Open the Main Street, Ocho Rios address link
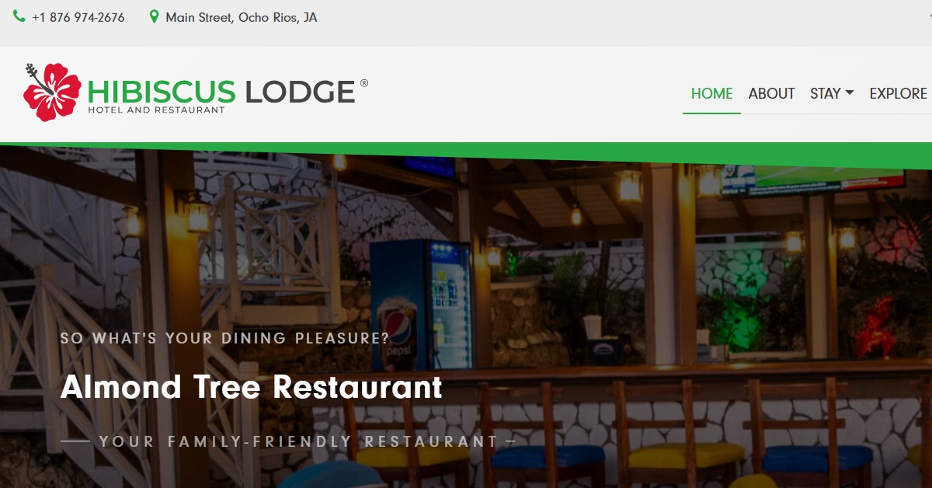Viewport: 932px width, 488px height. pyautogui.click(x=241, y=17)
